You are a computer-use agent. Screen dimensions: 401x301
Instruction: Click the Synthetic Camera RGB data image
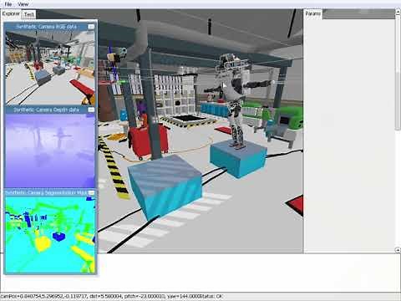point(50,68)
